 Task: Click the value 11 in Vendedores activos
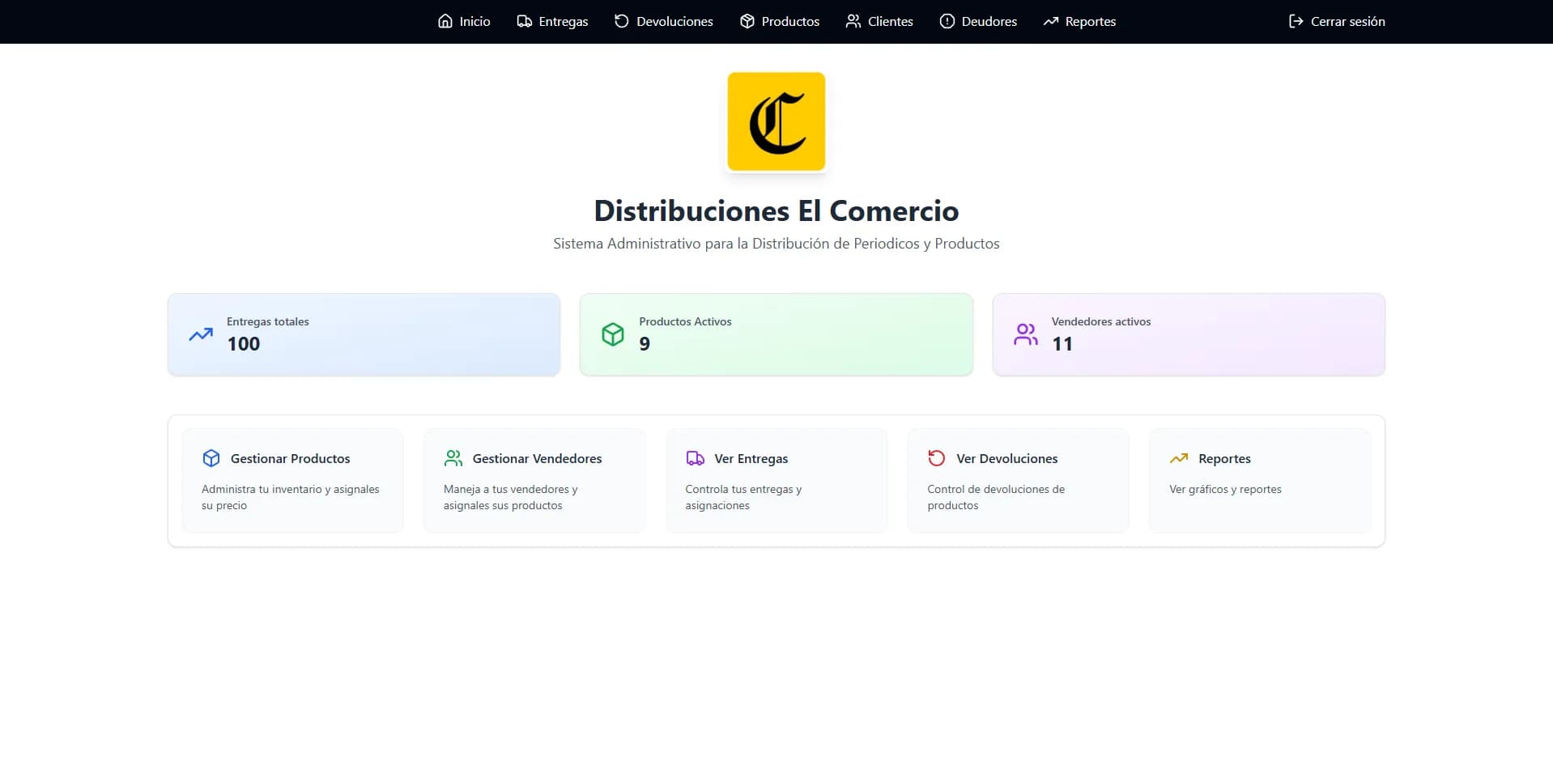1062,344
